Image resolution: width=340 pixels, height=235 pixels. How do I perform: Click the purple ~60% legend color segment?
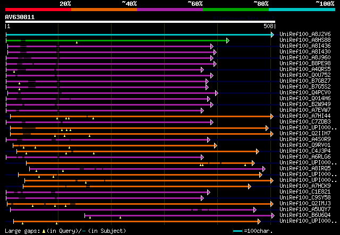pos(170,10)
